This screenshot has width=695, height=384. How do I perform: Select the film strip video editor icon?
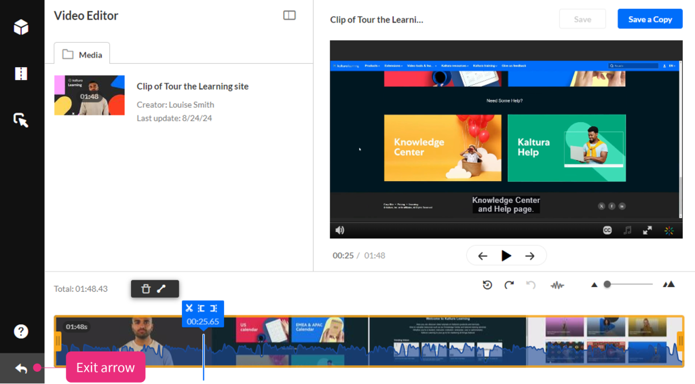[x=21, y=74]
